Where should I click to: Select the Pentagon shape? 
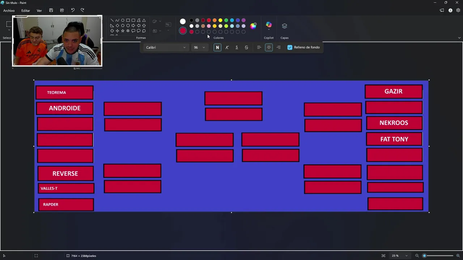123,26
